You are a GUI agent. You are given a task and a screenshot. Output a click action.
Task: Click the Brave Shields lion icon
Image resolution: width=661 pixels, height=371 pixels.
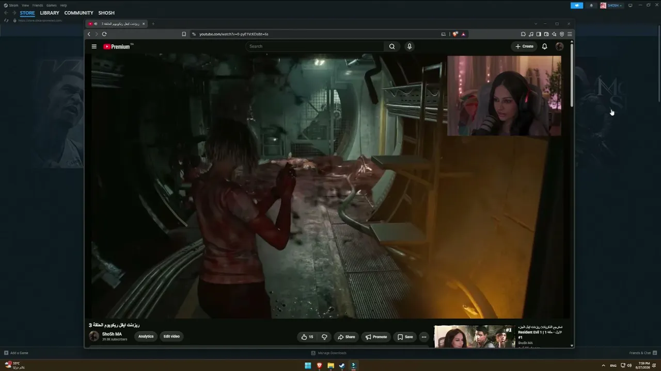(x=455, y=34)
